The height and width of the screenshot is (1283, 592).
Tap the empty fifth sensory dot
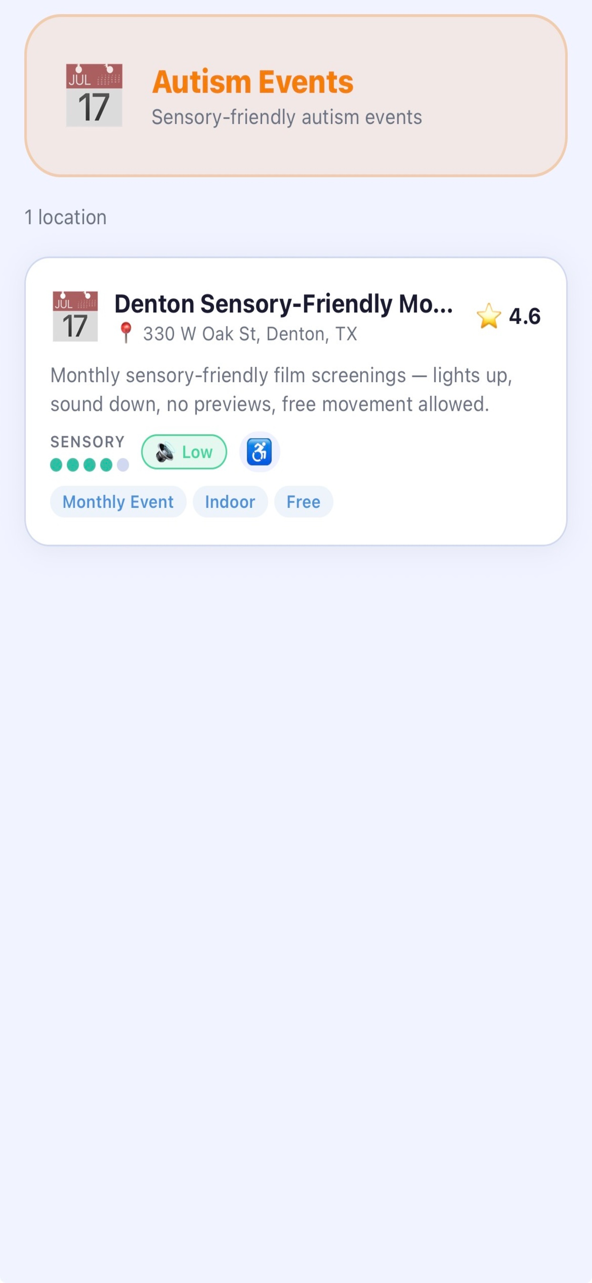[123, 465]
